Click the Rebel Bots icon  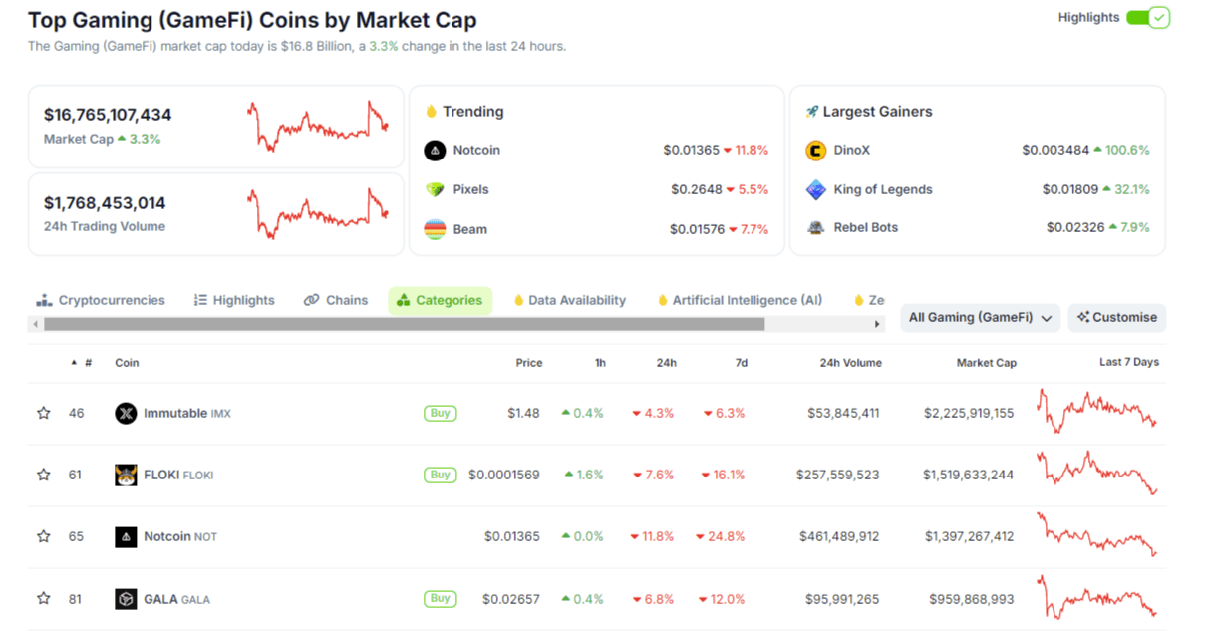(x=816, y=227)
